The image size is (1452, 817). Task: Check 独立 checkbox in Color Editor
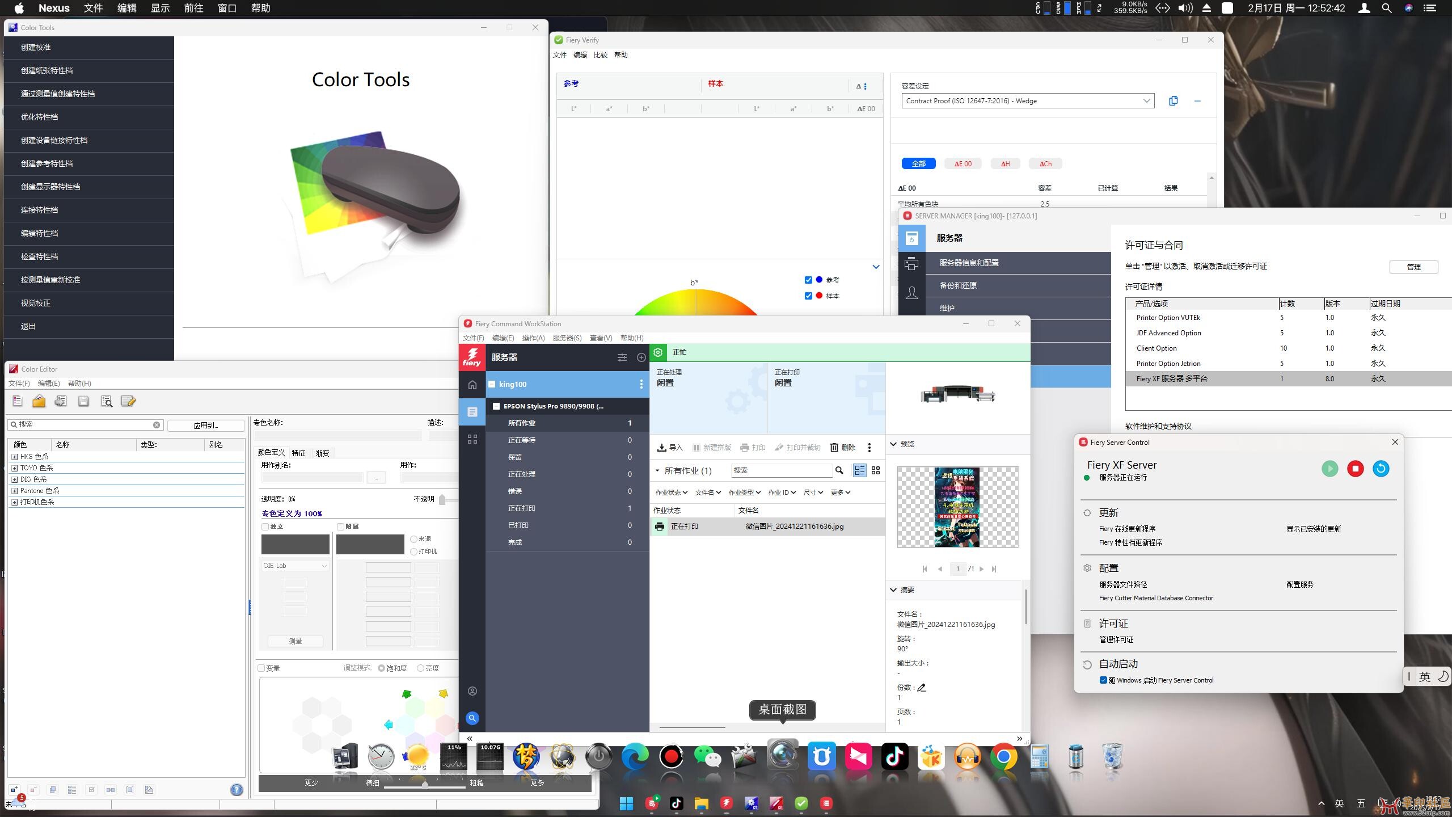click(x=265, y=527)
